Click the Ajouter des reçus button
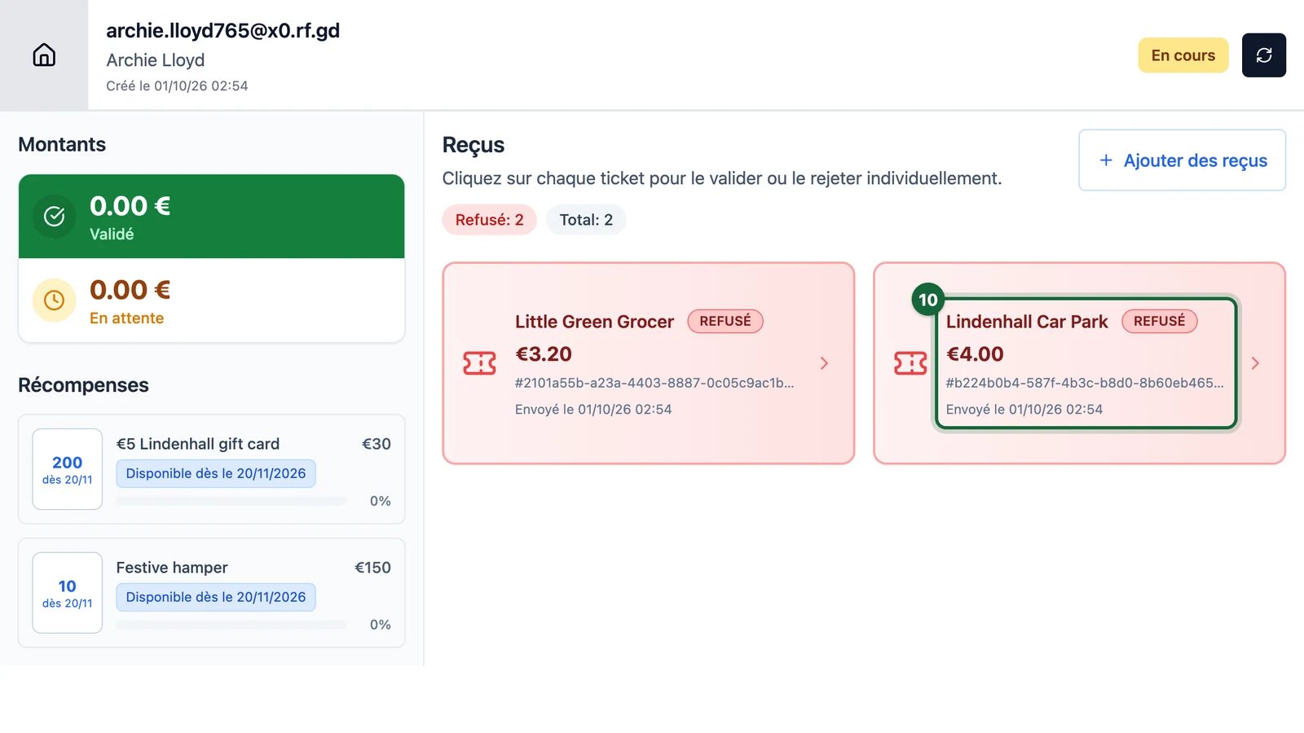Screen dimensions: 1304x733 (1182, 160)
